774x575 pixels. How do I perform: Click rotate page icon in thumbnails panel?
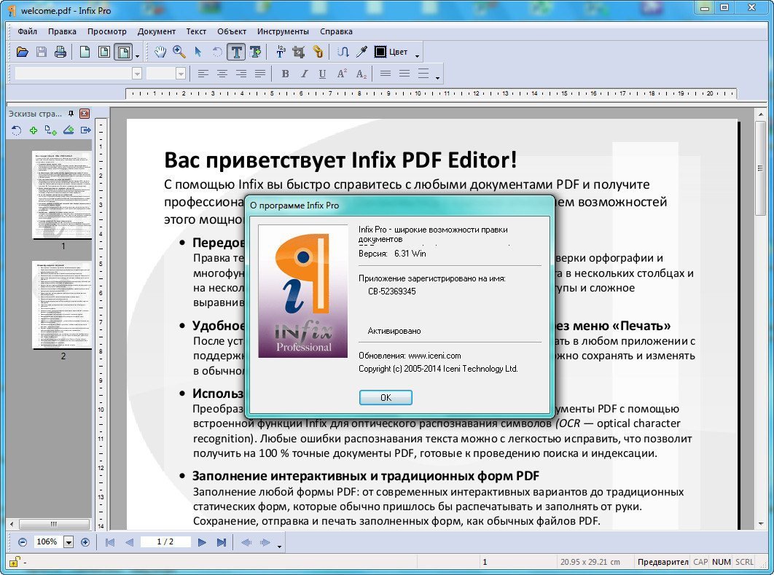pos(16,130)
